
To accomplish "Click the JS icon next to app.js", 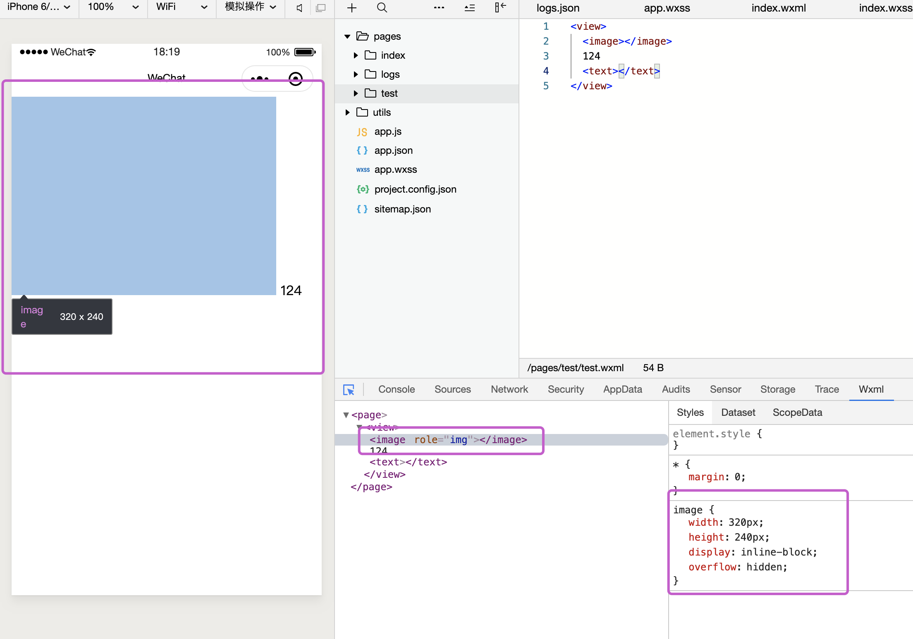I will (362, 132).
